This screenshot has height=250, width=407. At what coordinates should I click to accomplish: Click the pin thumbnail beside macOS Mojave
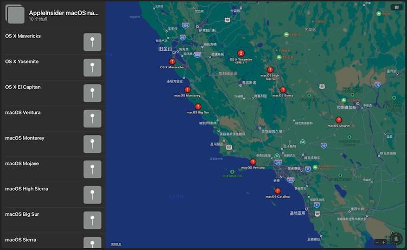(x=92, y=169)
